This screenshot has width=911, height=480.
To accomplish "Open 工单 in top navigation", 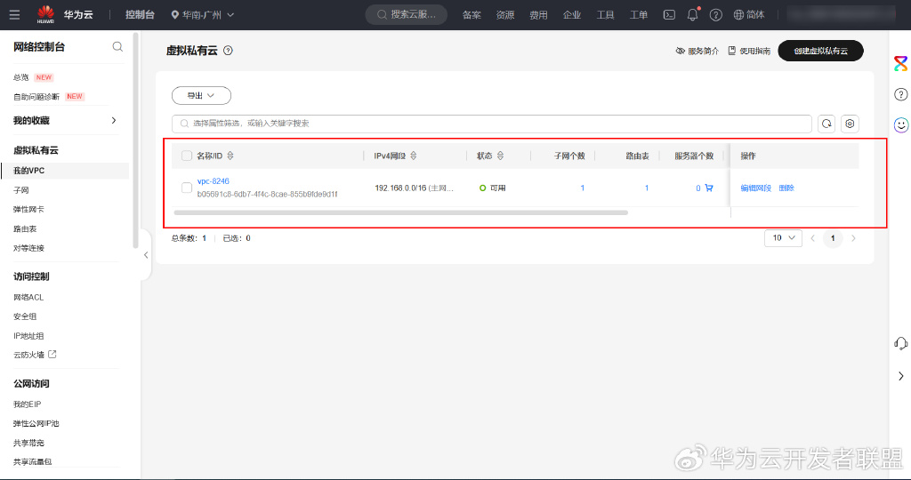I will 639,14.
